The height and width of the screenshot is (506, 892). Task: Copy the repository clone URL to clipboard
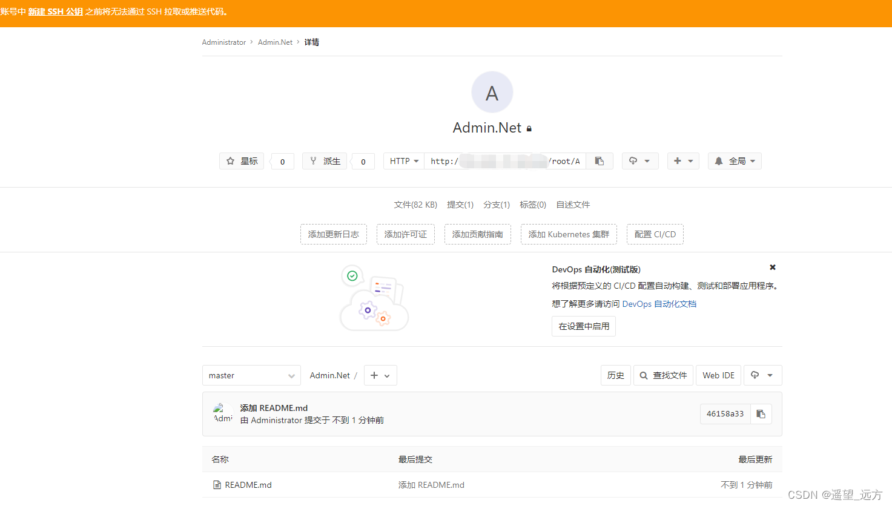coord(599,160)
